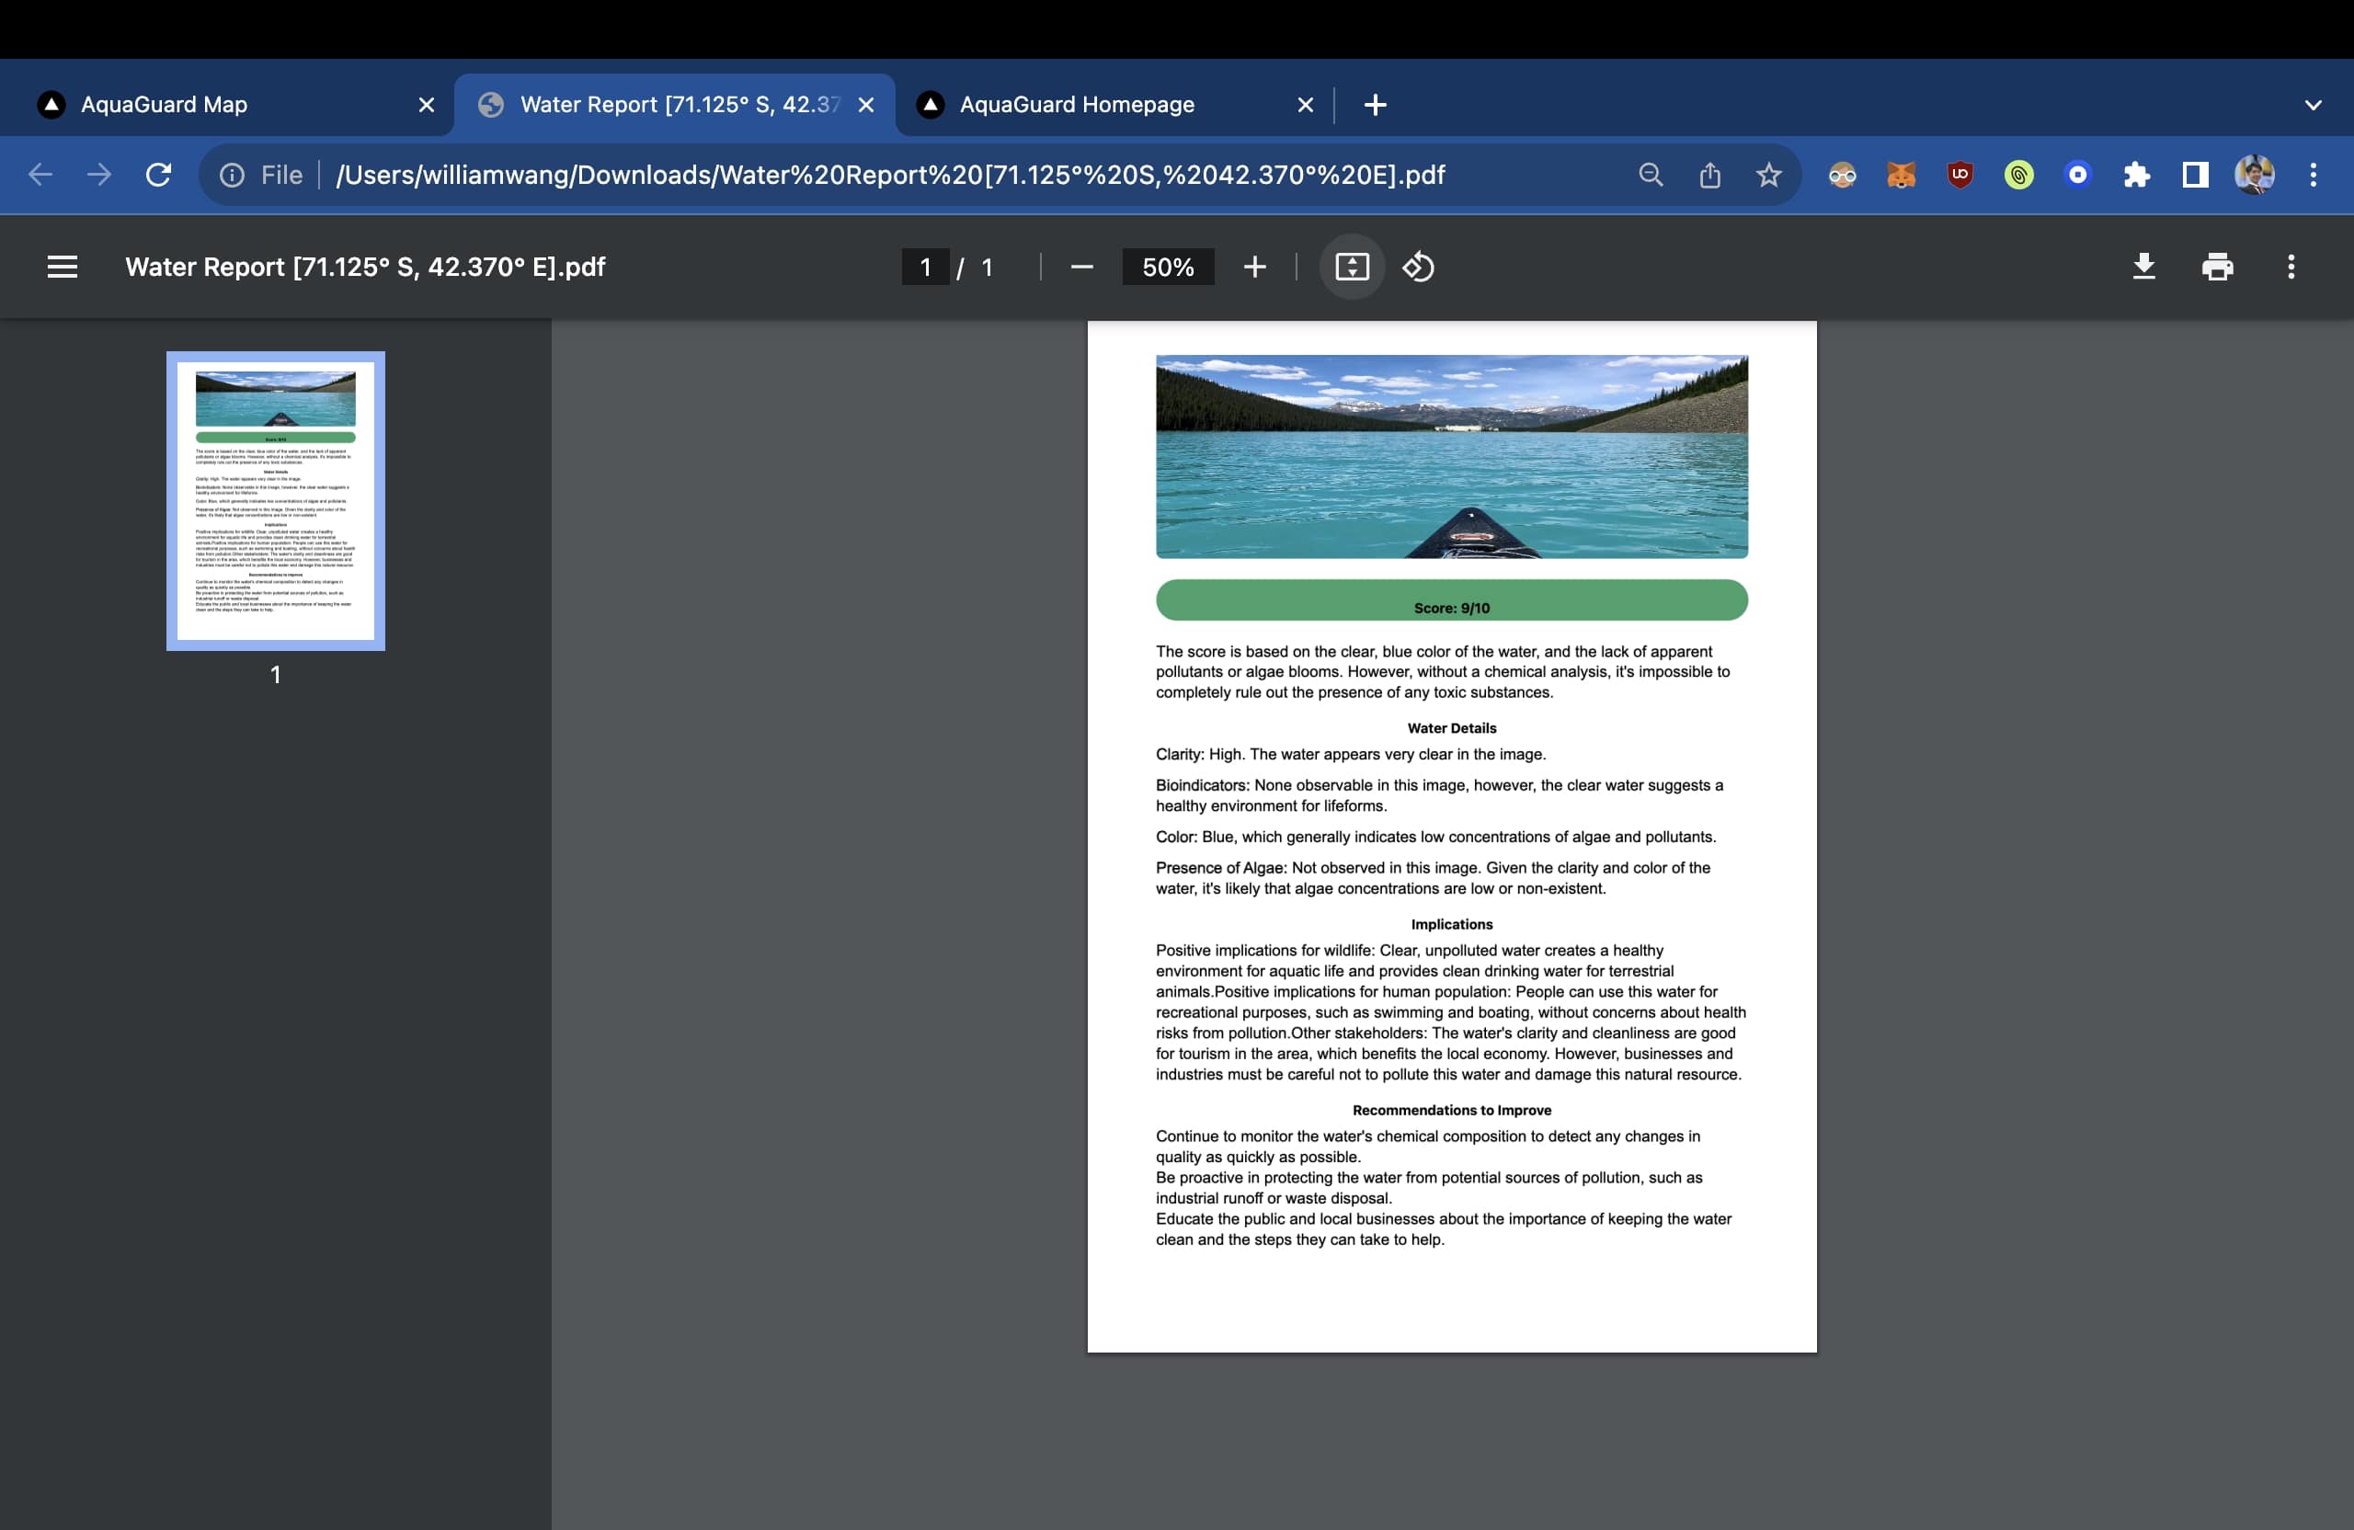Viewport: 2354px width, 1530px height.
Task: Open the uBlock Origin extension icon
Action: tap(1960, 175)
